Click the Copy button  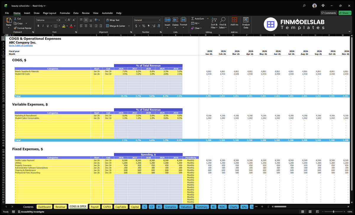[x=18, y=23]
